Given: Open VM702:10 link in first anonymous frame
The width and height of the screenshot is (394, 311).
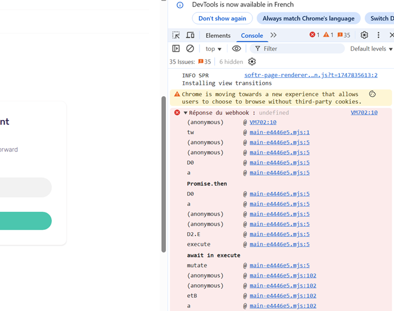Looking at the screenshot, I should [263, 122].
